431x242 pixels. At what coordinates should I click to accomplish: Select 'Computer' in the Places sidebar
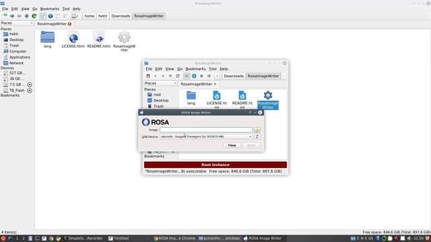(x=18, y=51)
